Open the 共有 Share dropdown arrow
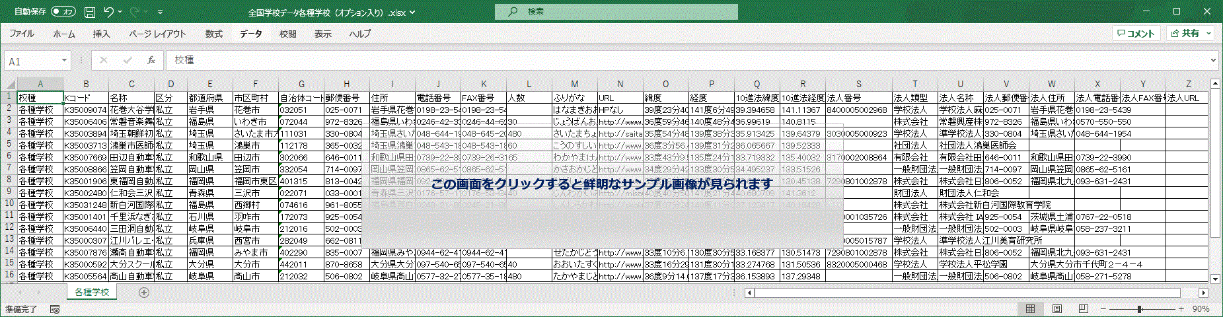 (x=1209, y=33)
